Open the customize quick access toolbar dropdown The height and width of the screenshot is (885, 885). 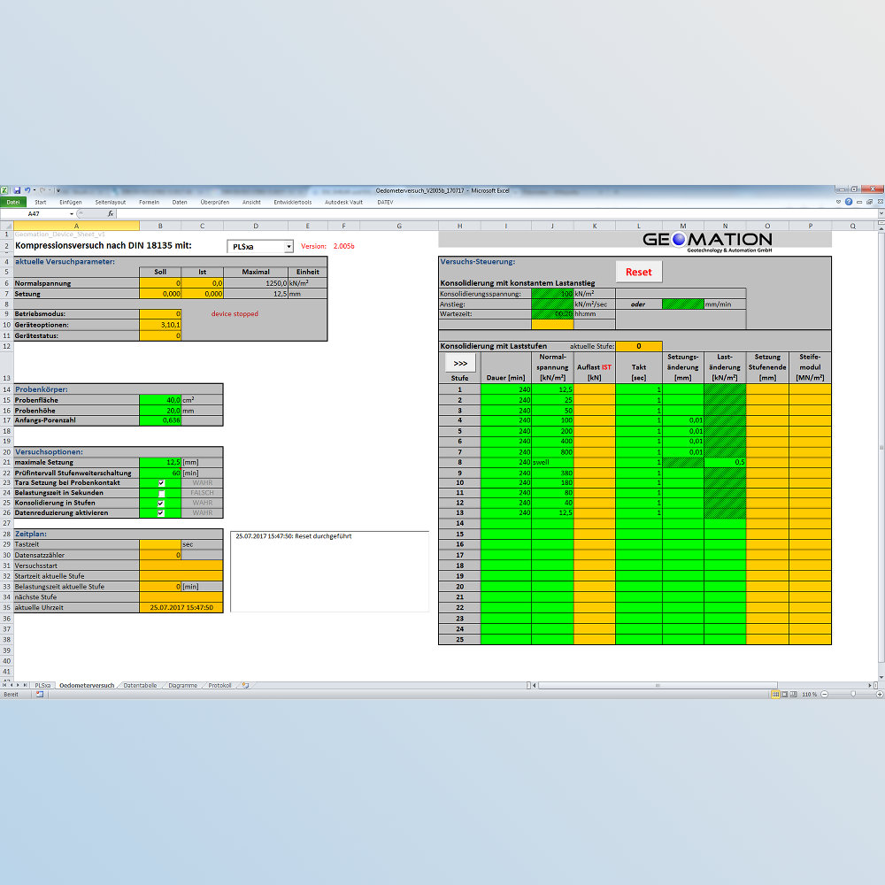point(58,191)
